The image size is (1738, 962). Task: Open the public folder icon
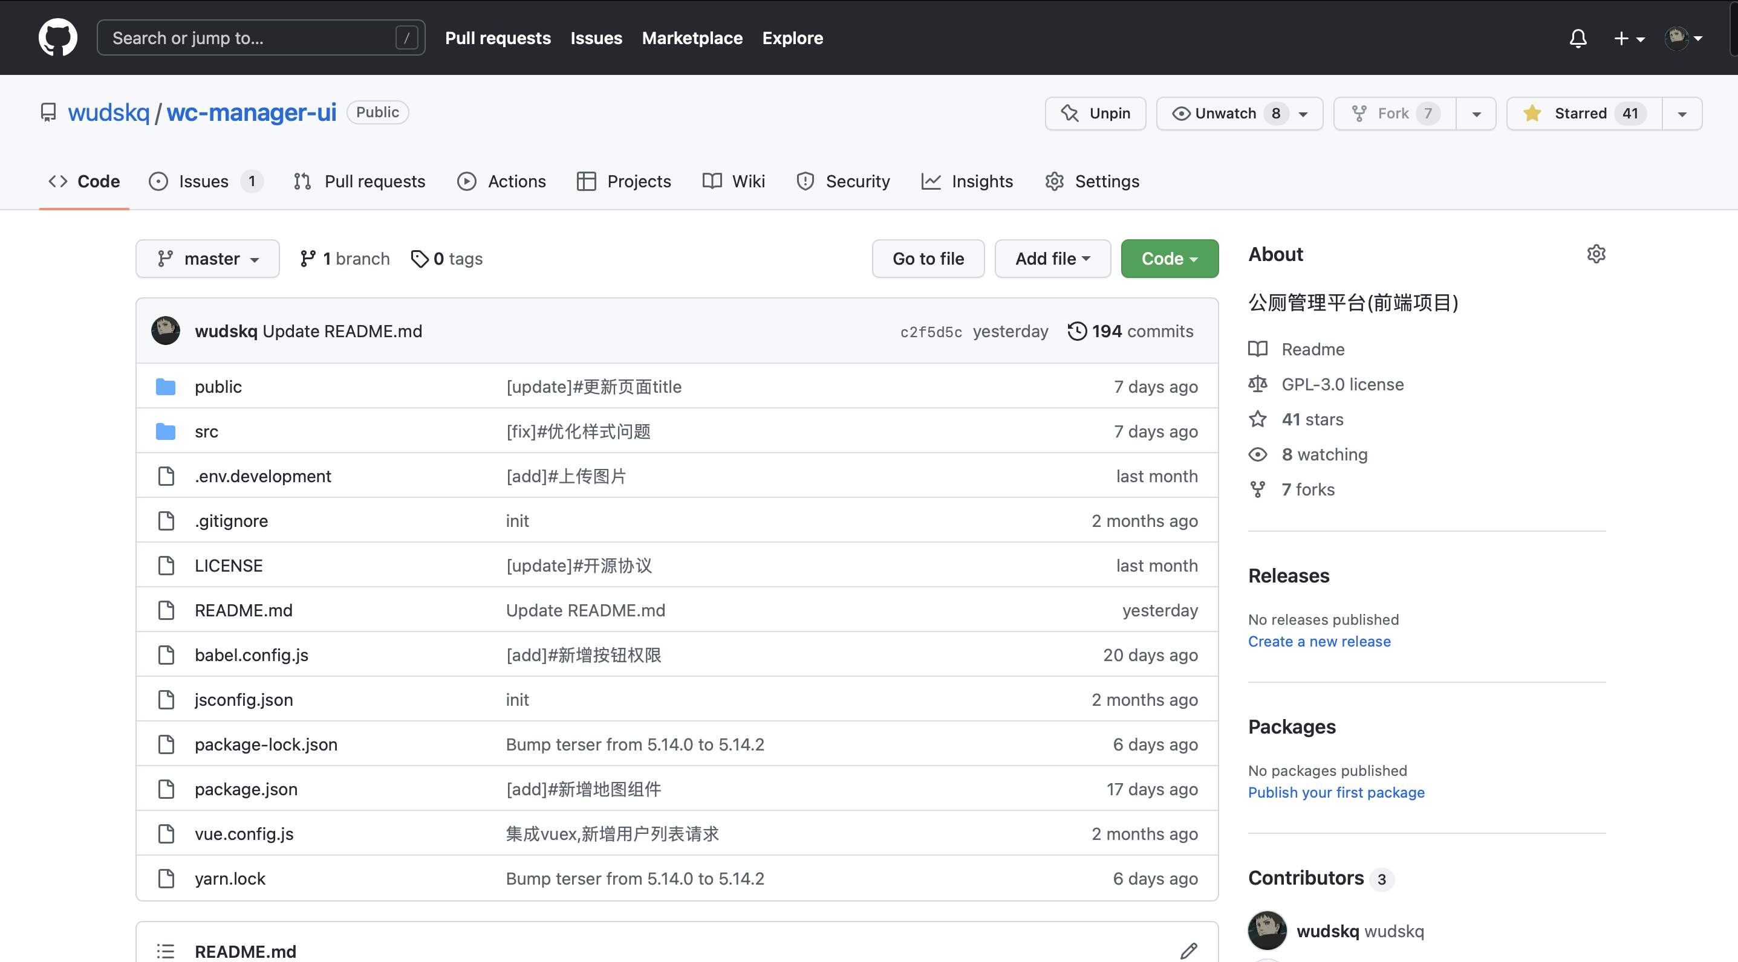(x=165, y=386)
